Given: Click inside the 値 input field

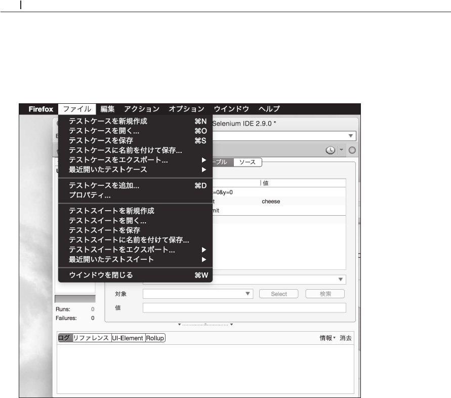Looking at the screenshot, I should tap(244, 308).
